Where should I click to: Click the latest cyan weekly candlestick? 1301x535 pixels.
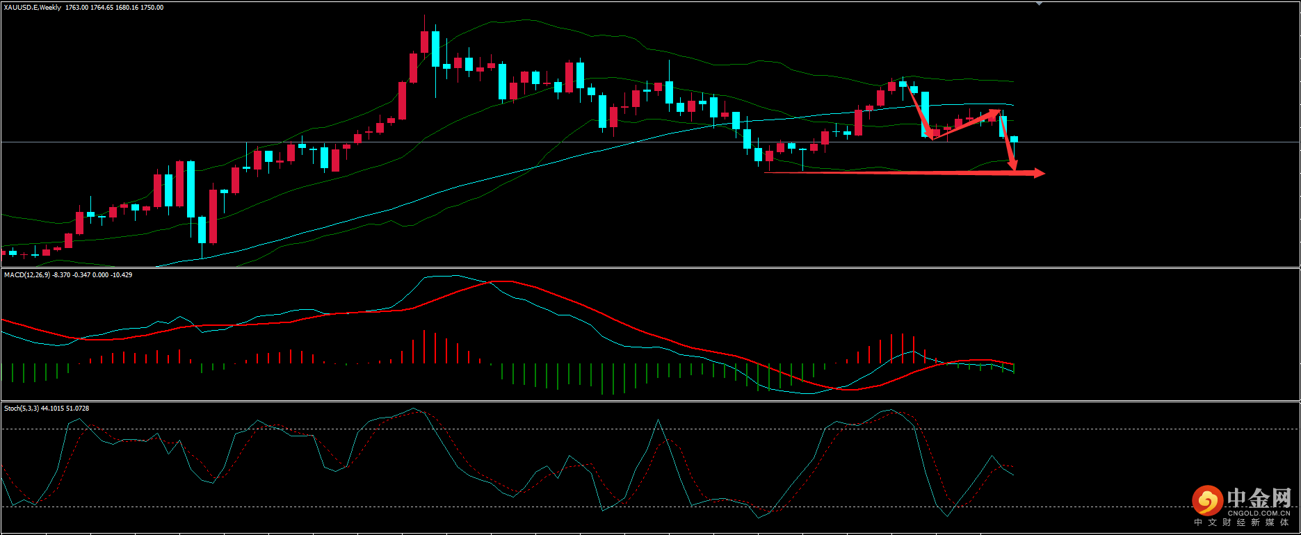1014,140
